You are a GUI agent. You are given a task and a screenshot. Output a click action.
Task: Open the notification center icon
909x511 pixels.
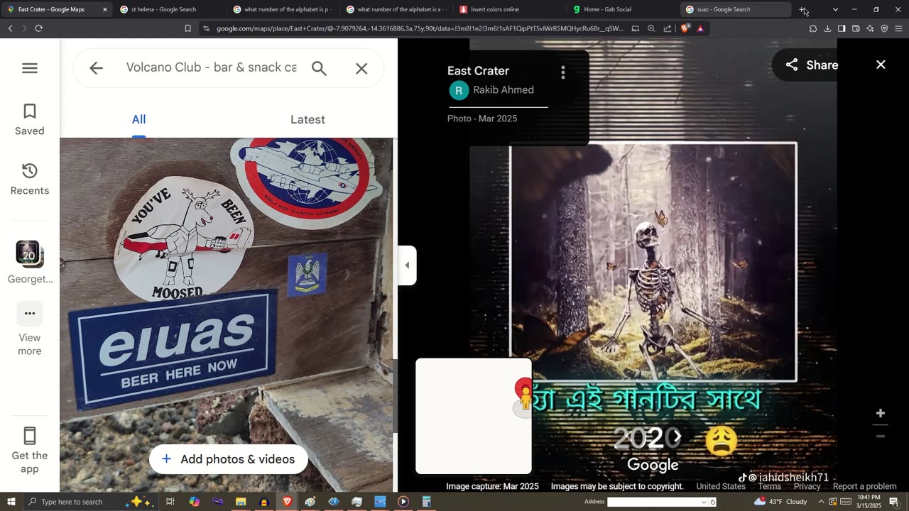click(x=894, y=502)
